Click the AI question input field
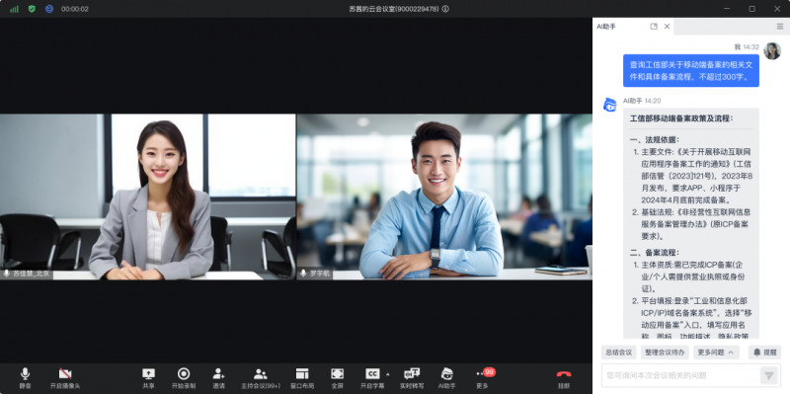Image resolution: width=790 pixels, height=394 pixels. point(680,375)
